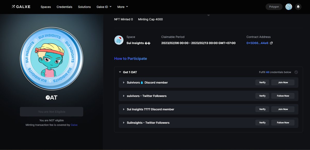The height and width of the screenshot is (150, 310).
Task: Copy the contract address icon
Action: pos(271,43)
